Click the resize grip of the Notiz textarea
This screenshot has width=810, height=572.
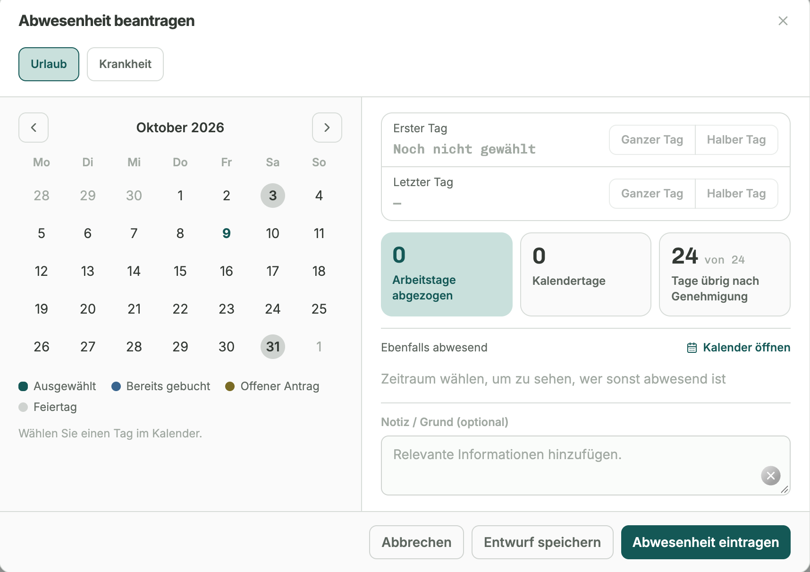pos(785,490)
